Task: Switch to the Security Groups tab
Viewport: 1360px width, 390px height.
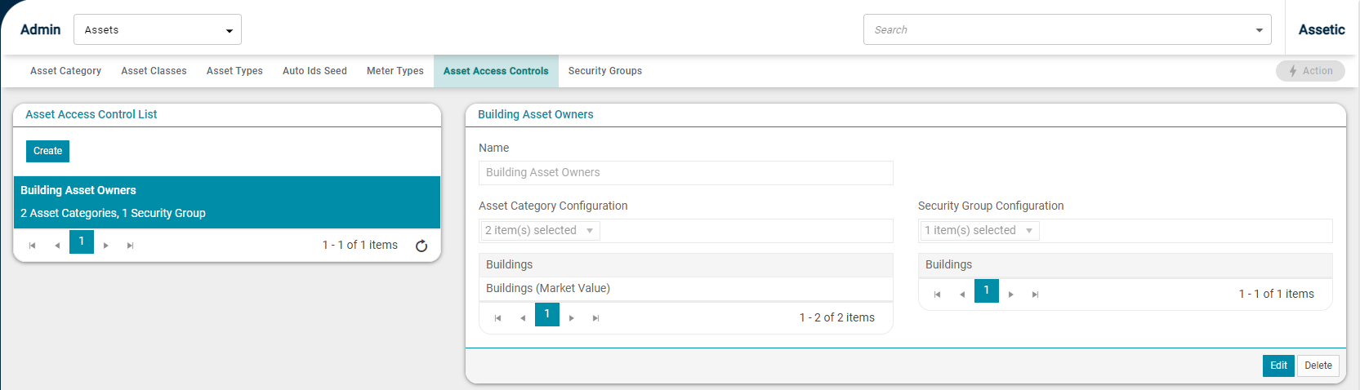Action: coord(605,71)
